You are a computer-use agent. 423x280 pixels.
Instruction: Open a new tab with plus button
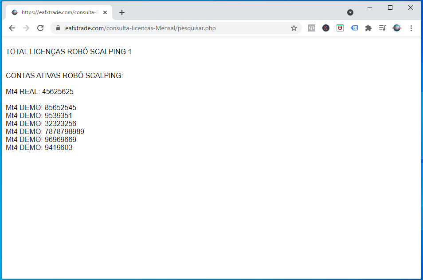click(122, 12)
